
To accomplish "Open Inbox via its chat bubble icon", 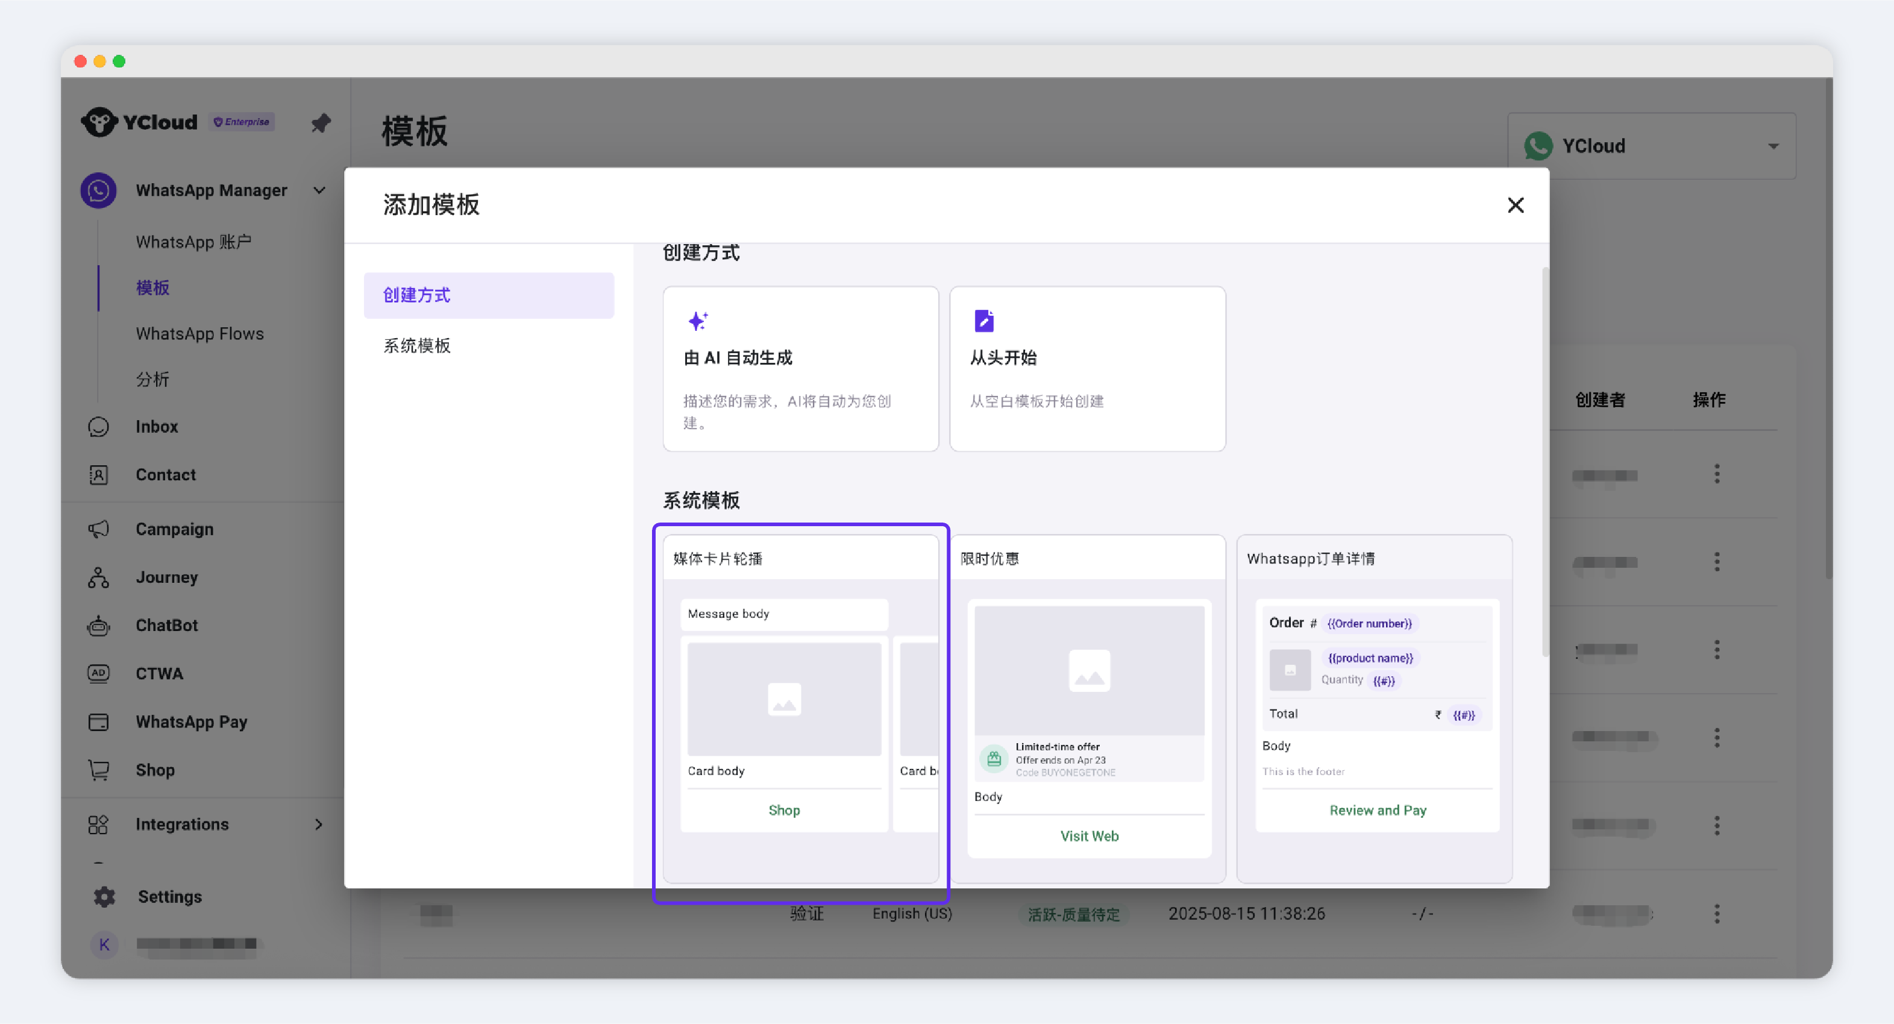I will pyautogui.click(x=98, y=427).
